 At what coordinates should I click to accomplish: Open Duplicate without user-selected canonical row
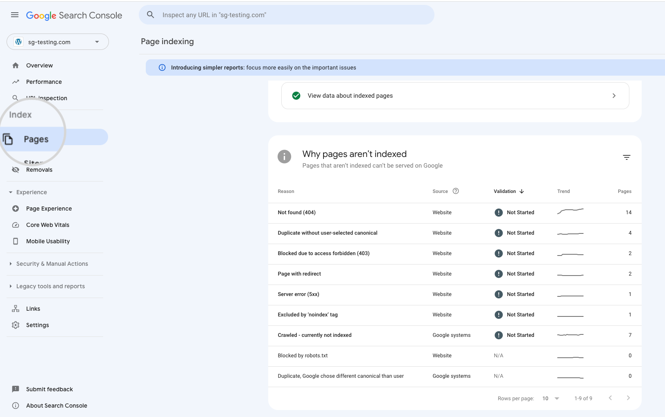tap(455, 233)
